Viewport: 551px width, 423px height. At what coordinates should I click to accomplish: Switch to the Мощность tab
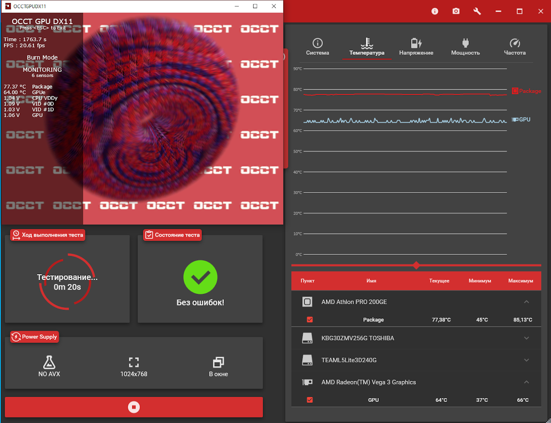pyautogui.click(x=465, y=47)
